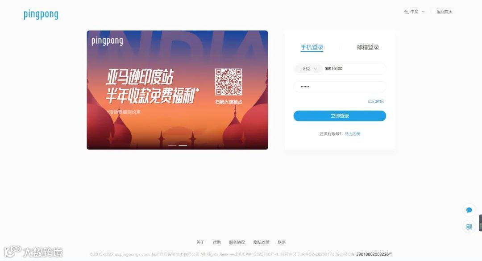Click the white pingpong logo on the banner
482x261 pixels.
pyautogui.click(x=107, y=41)
